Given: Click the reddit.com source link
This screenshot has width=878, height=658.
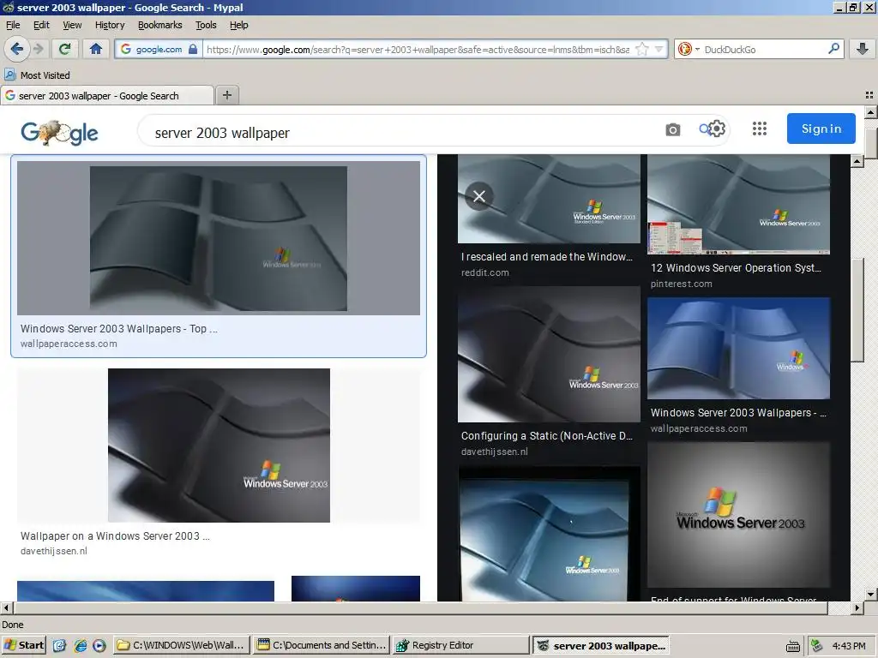Looking at the screenshot, I should tap(485, 272).
